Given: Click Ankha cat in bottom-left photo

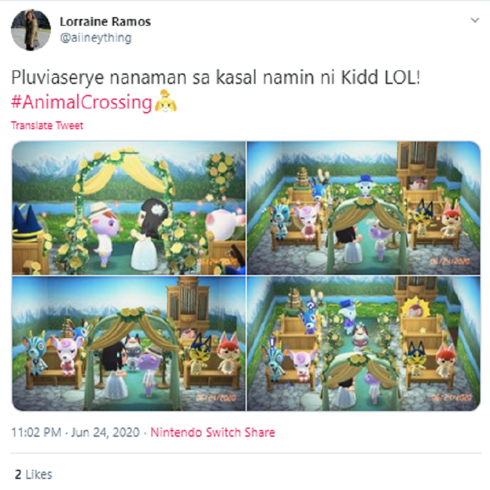Looking at the screenshot, I should (x=200, y=355).
